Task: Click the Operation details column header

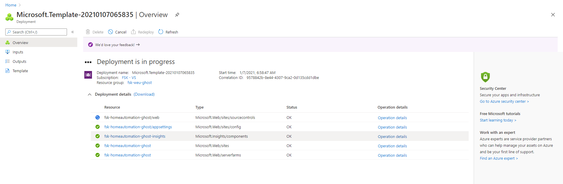Action: [393, 107]
